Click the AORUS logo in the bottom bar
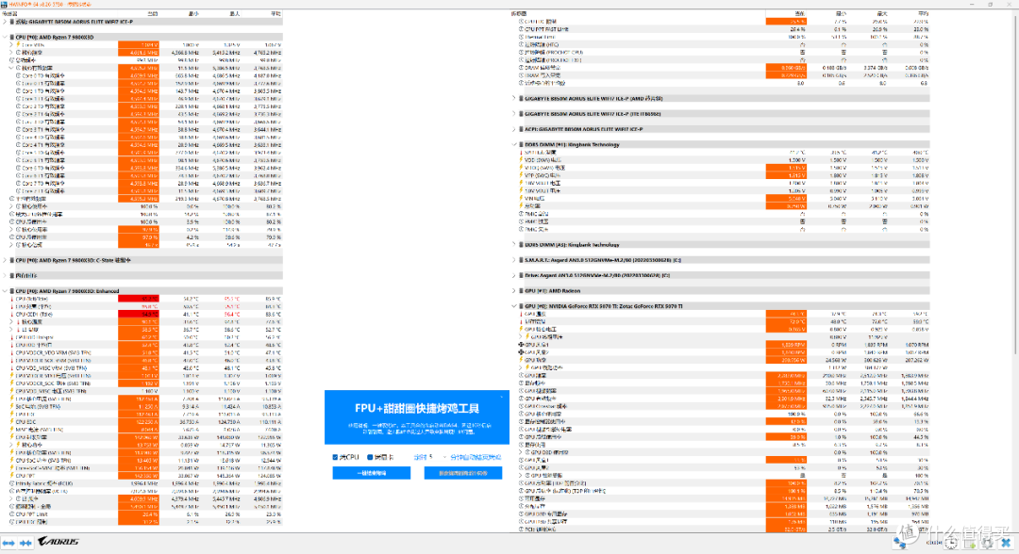Viewport: 1019px width, 554px height. pyautogui.click(x=58, y=542)
